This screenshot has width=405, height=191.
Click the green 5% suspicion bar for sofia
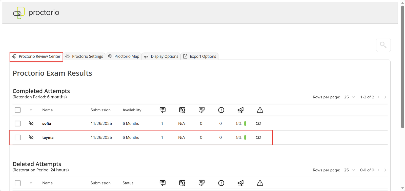pyautogui.click(x=245, y=123)
